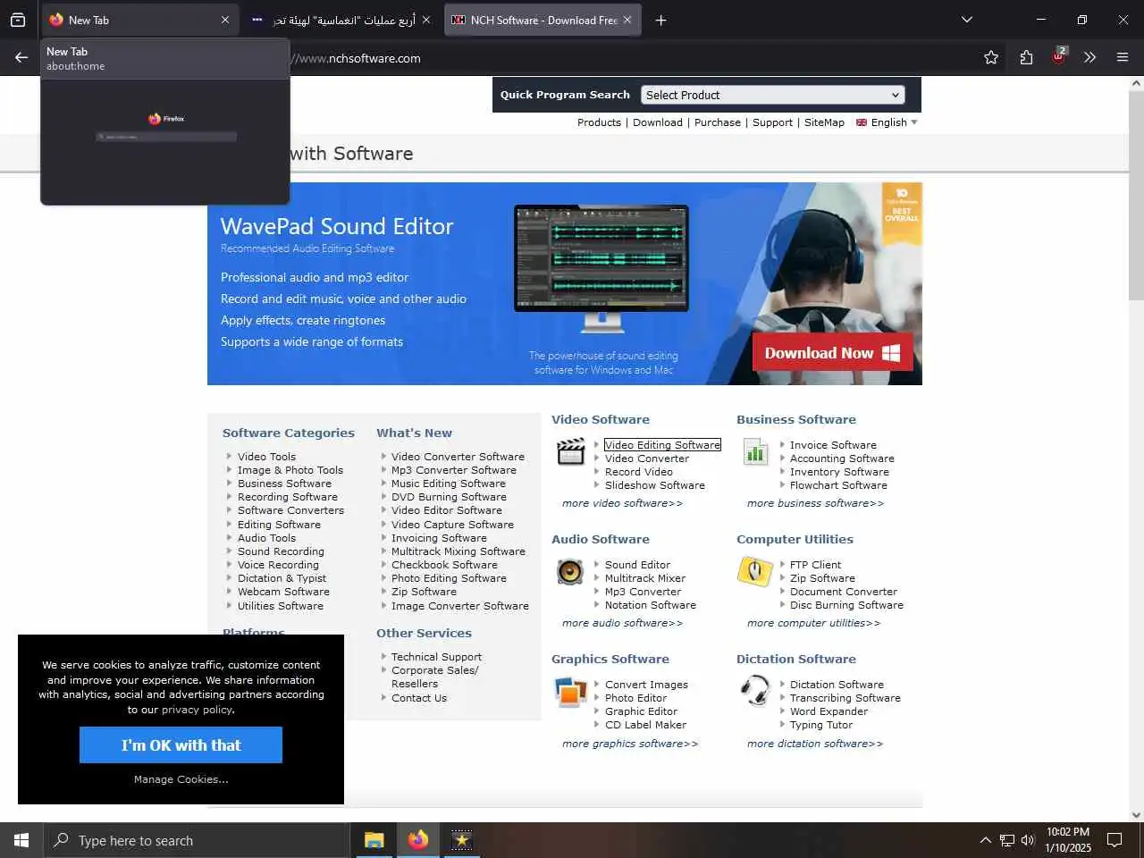Screen dimensions: 1144x858
Task: Click the Computer Utilities mouse icon
Action: 754,572
